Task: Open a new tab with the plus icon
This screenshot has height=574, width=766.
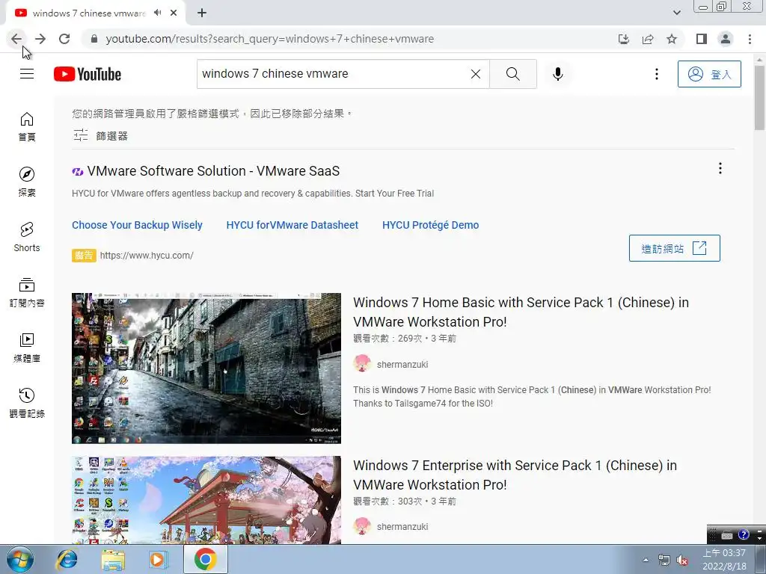Action: 202,13
